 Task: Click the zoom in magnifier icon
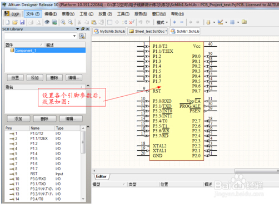[x=63, y=22]
